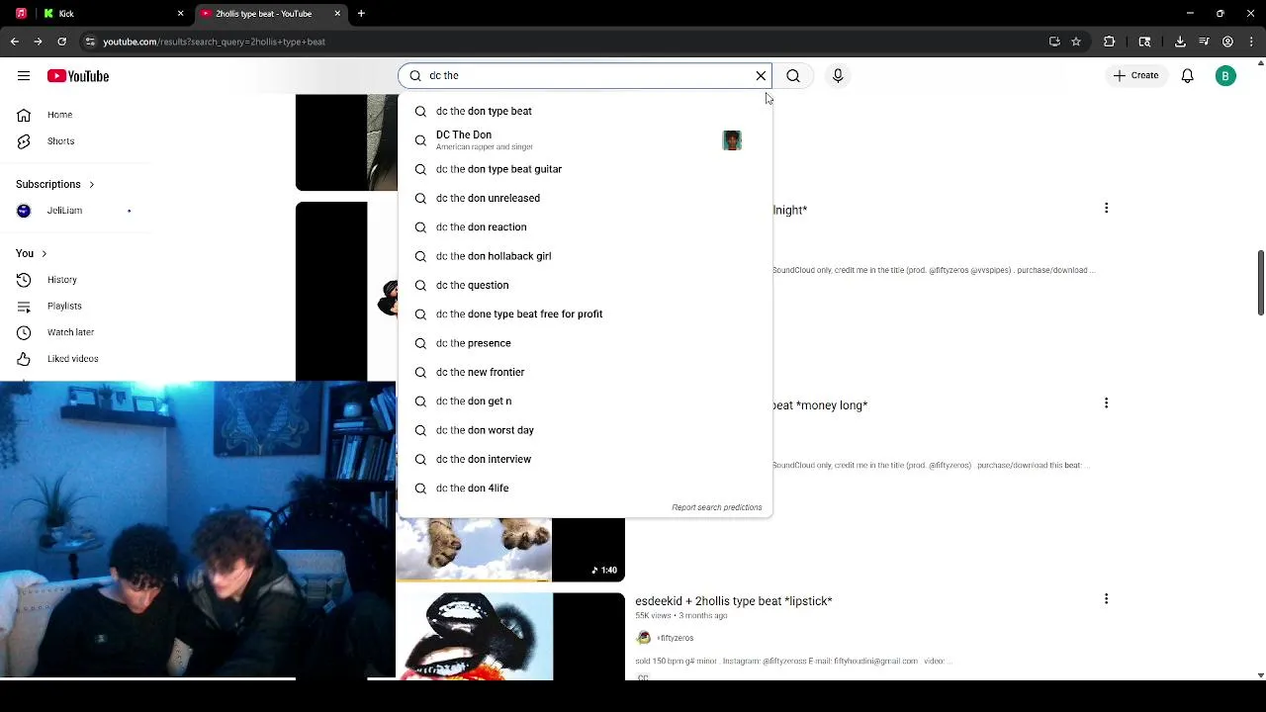Submit search with magnifier button
The height and width of the screenshot is (712, 1266).
(793, 76)
